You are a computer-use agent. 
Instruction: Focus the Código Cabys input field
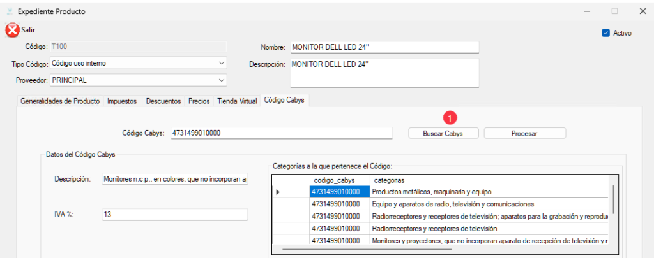(281, 133)
